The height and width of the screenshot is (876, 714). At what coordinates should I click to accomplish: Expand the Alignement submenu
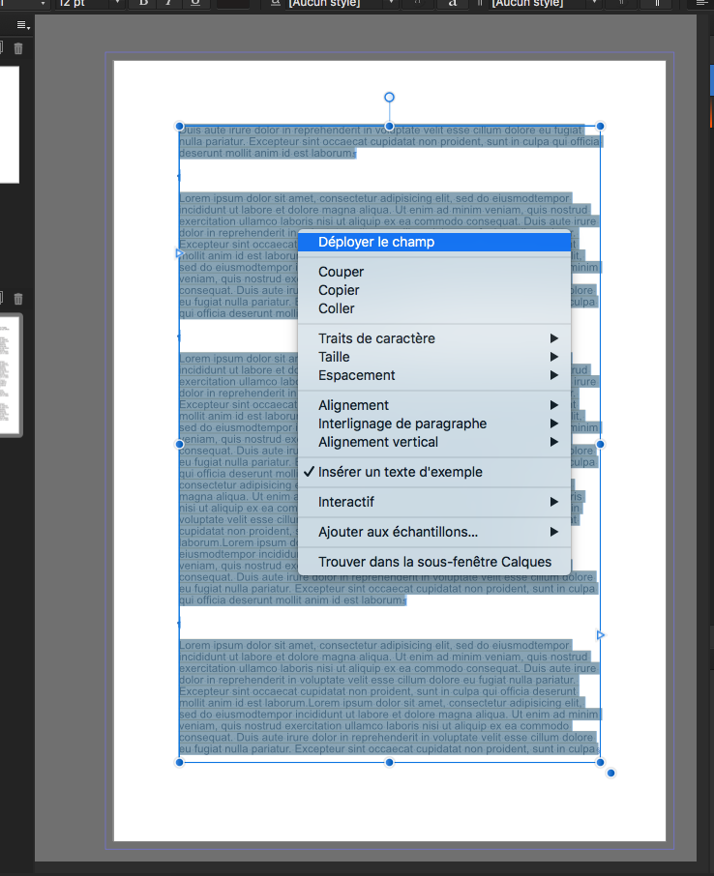click(x=434, y=405)
